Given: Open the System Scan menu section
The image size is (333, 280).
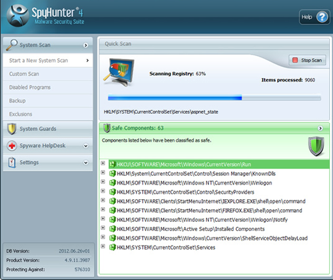Looking at the screenshot, I should pyautogui.click(x=48, y=45).
